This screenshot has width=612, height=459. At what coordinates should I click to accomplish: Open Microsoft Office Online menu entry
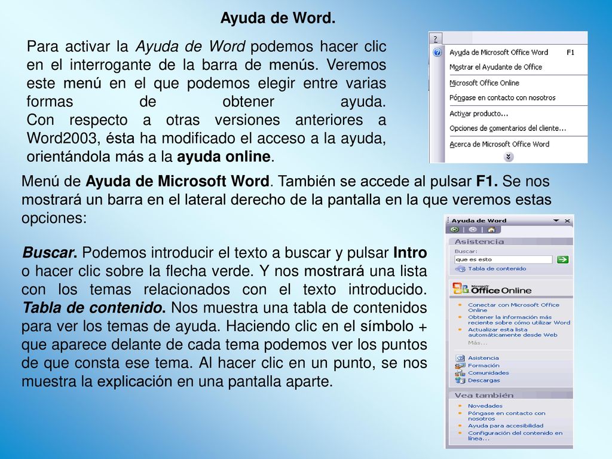[484, 83]
